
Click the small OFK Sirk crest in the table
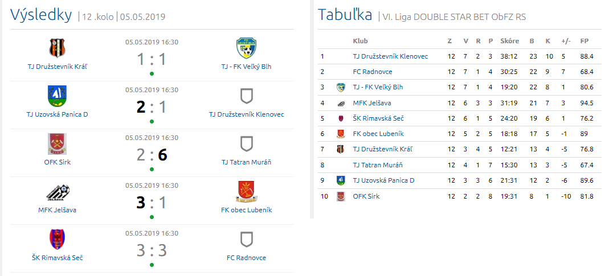pos(341,196)
